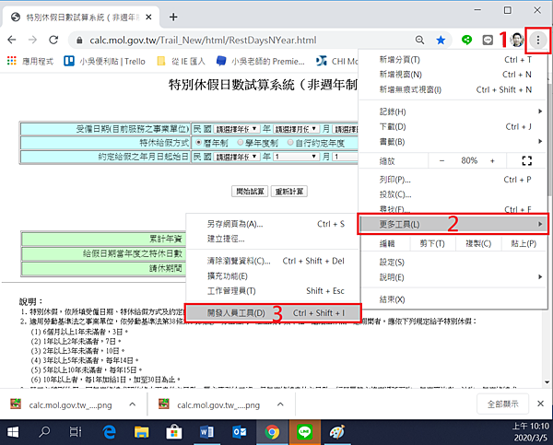Viewport: 553px width, 445px height.
Task: Click 全部顯示 in downloads bar
Action: click(x=502, y=404)
